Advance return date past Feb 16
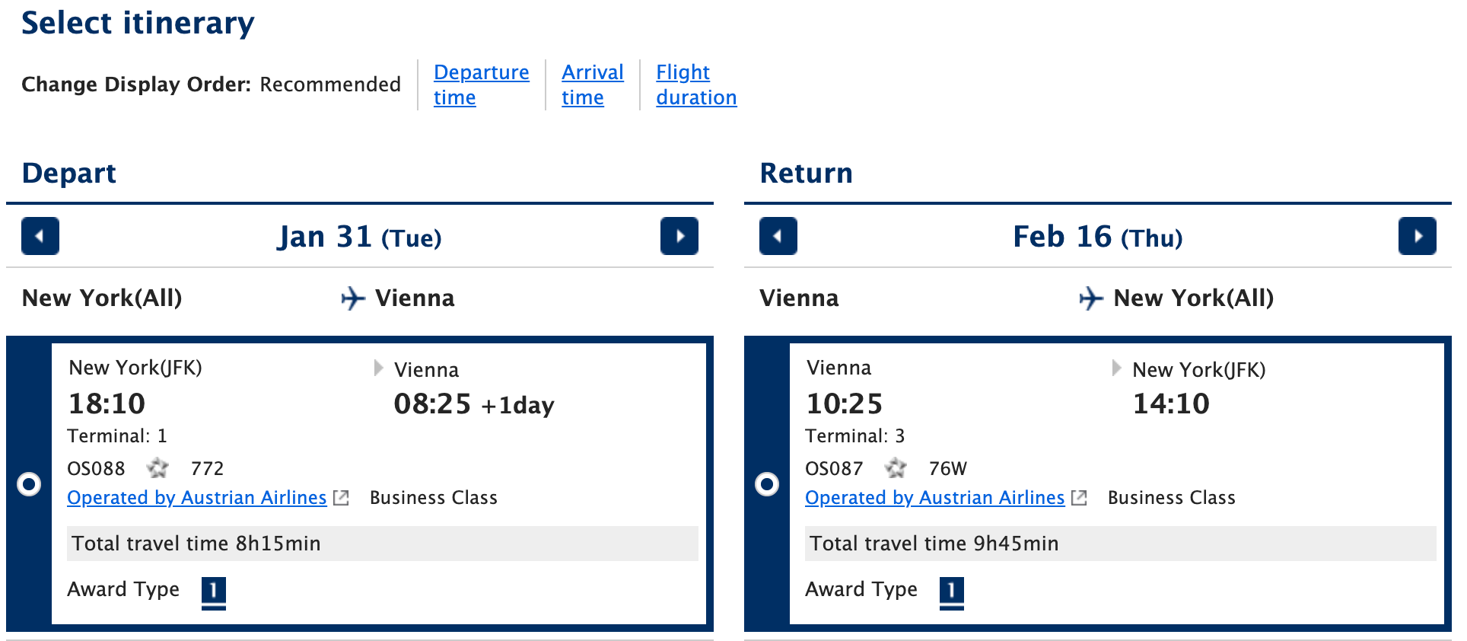This screenshot has height=641, width=1467. [1418, 236]
